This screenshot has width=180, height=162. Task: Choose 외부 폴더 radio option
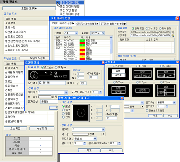point(160,28)
